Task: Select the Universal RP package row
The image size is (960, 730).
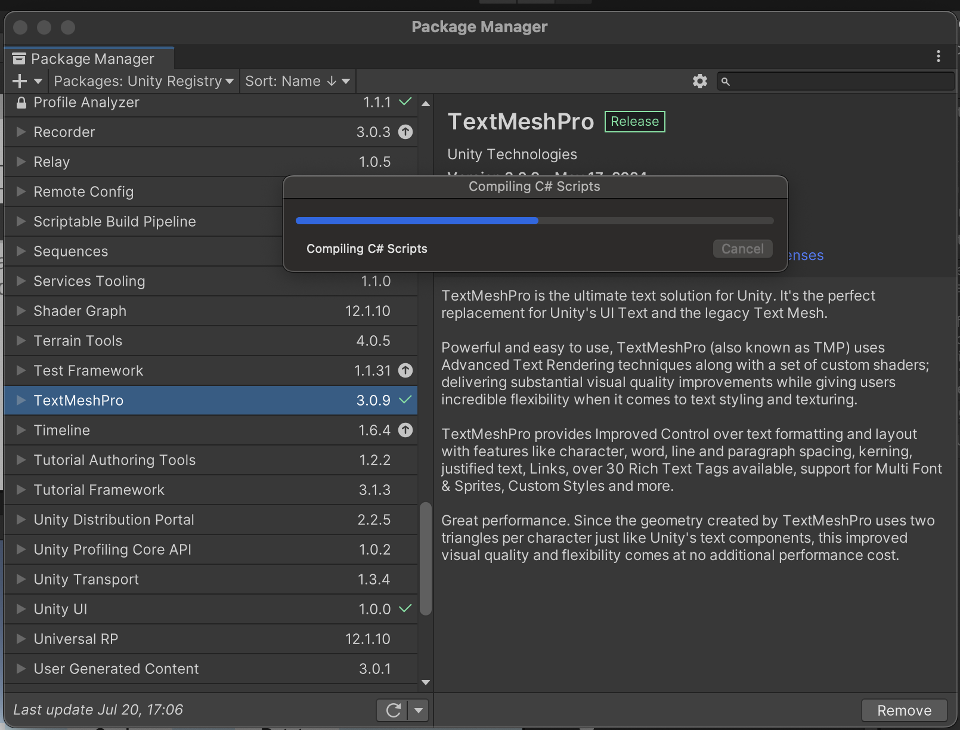Action: pyautogui.click(x=211, y=639)
